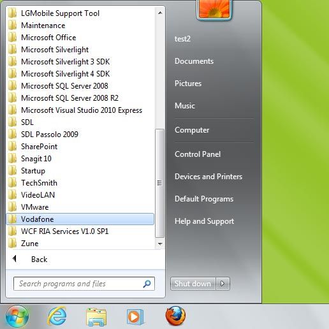Expand Microsoft SQL Server 2008 R2 folder
Viewport: 329px width, 329px height.
[x=80, y=98]
